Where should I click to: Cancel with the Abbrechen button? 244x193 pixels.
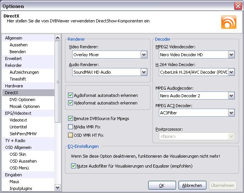192,185
